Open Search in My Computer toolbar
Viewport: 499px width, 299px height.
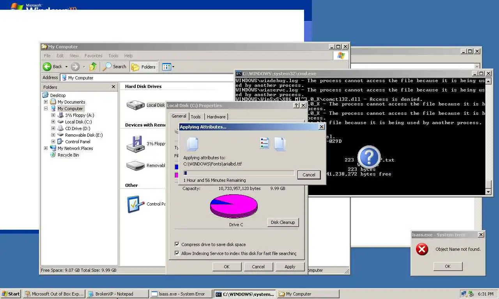(x=115, y=67)
